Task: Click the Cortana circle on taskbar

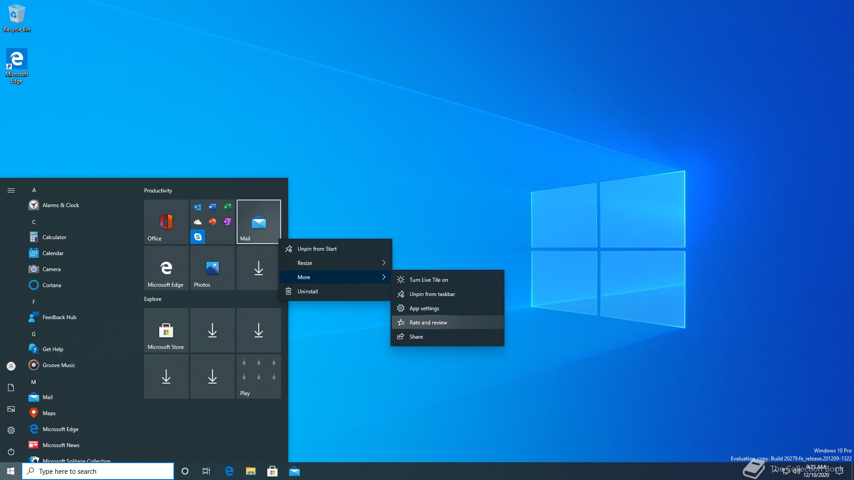Action: tap(185, 471)
